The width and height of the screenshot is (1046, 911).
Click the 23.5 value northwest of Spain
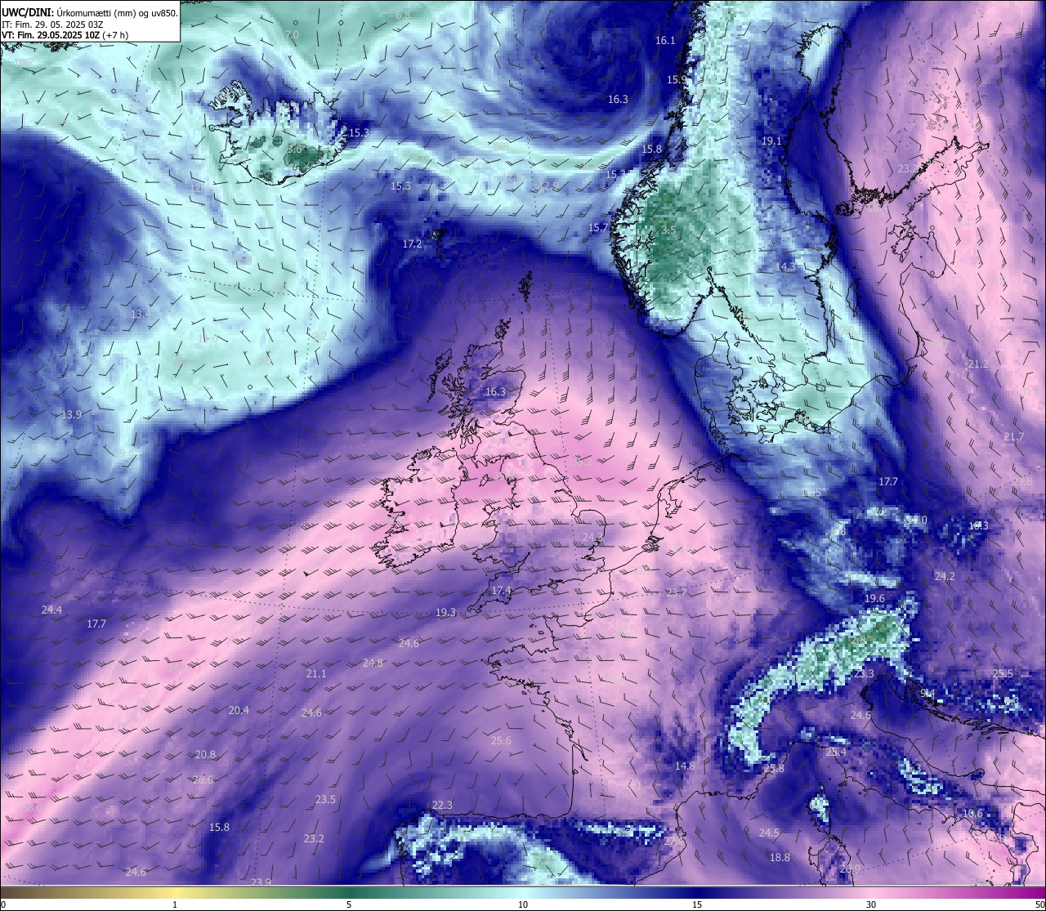[325, 800]
